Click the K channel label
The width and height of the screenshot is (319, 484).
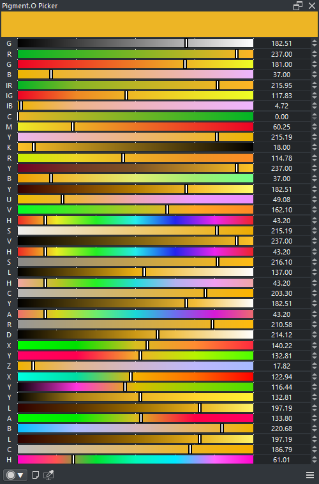point(9,147)
